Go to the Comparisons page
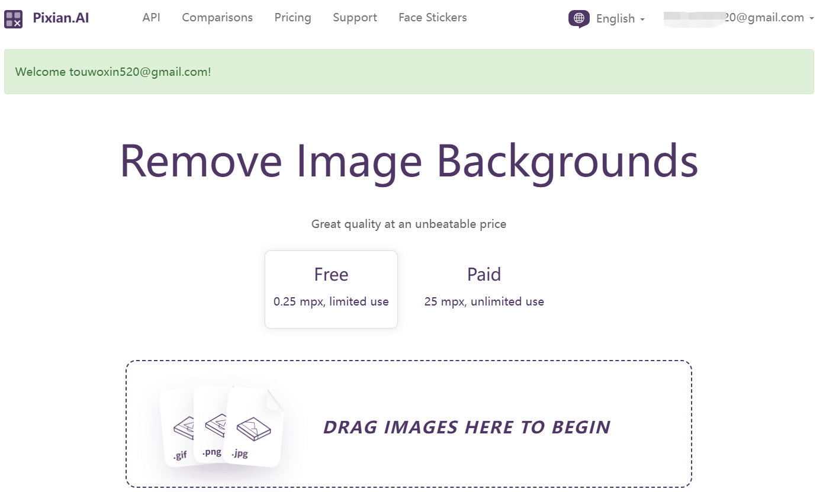The image size is (826, 492). tap(217, 18)
